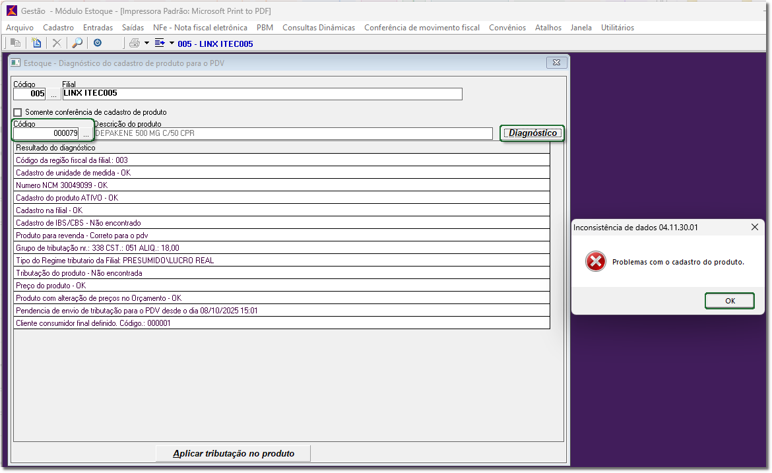The image size is (772, 473).
Task: Click the 005 - LINX ITEC005 toolbar label
Action: coord(215,44)
